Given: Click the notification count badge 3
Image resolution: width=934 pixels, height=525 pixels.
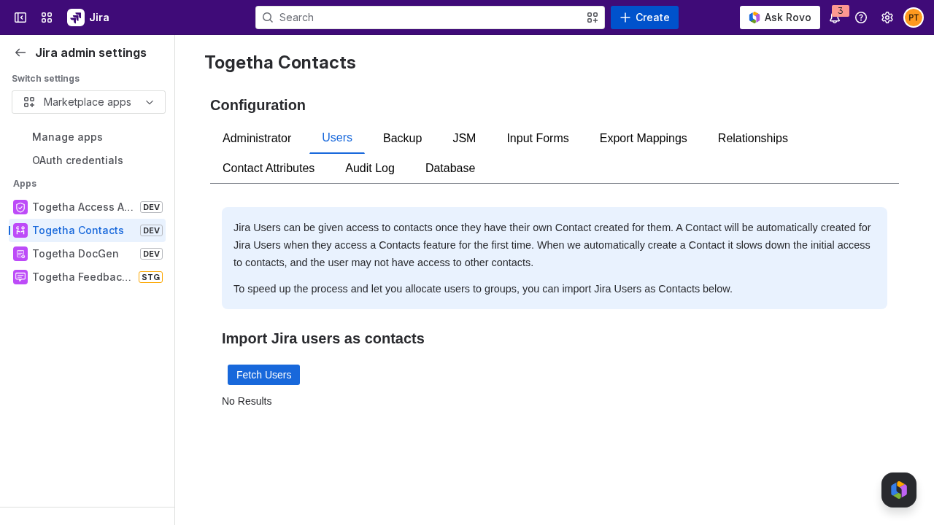Looking at the screenshot, I should point(841,11).
